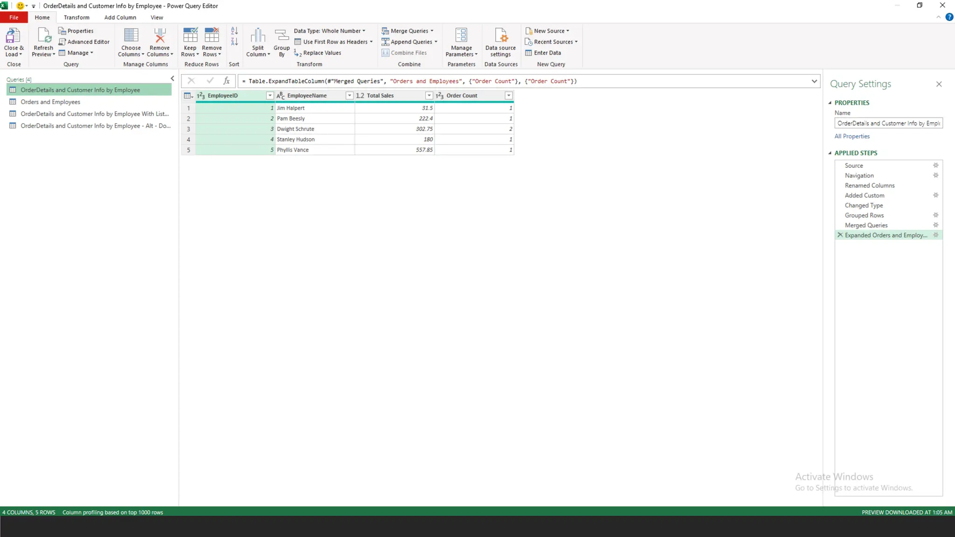Expand the formula bar with chevron
955x537 pixels.
pos(814,81)
